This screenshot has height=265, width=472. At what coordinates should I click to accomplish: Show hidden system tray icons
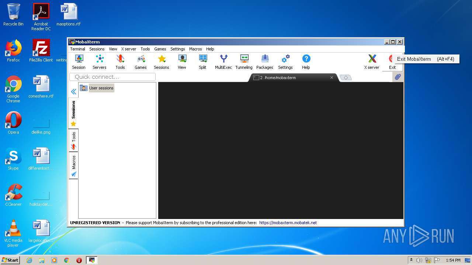(412, 260)
